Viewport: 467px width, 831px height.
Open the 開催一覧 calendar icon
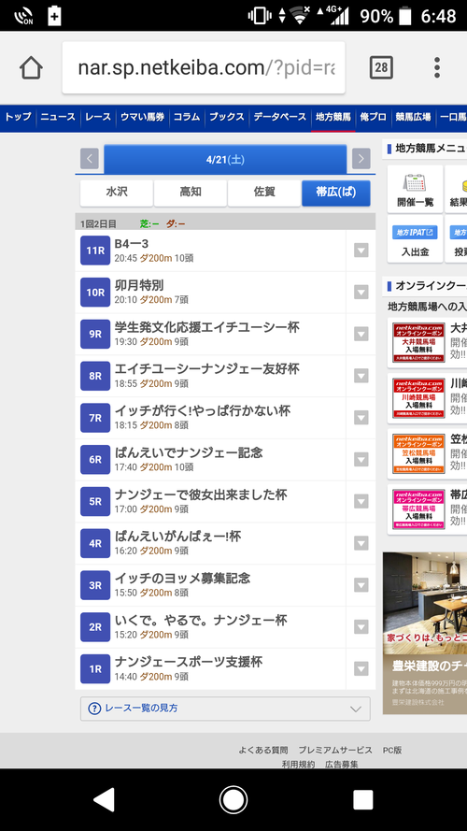[x=415, y=189]
